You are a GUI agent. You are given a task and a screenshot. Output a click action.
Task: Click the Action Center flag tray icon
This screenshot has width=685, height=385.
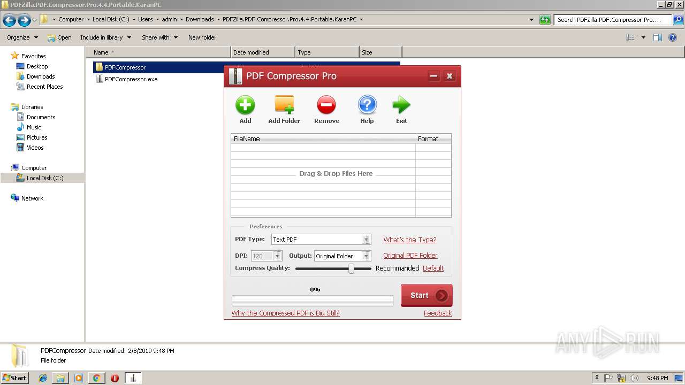[x=608, y=378]
